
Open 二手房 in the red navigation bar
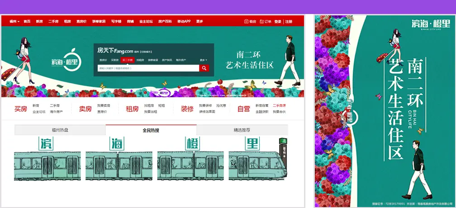pos(53,22)
